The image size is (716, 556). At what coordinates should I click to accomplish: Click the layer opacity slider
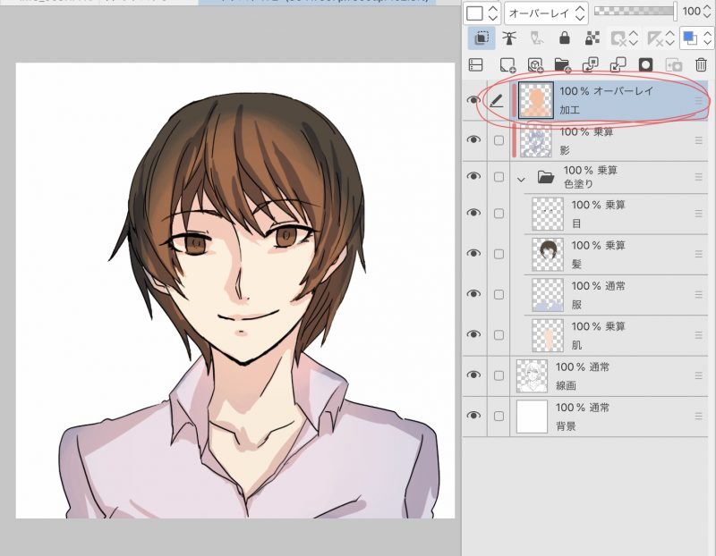click(x=635, y=12)
